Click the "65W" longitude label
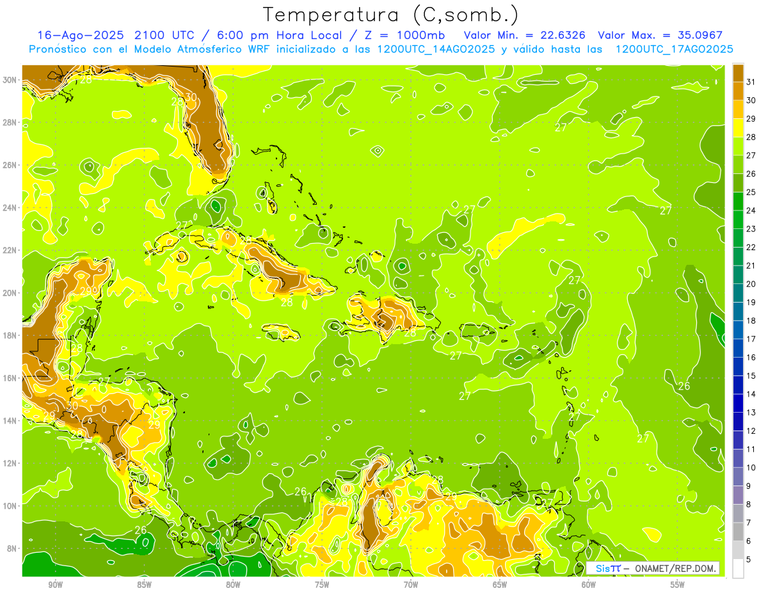Viewport: 768px width, 593px height. [500, 585]
